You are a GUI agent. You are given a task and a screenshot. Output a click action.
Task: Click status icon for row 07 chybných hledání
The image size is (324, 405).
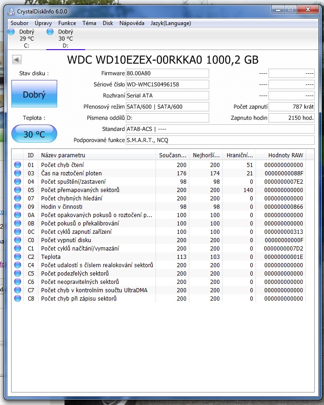[x=18, y=198]
